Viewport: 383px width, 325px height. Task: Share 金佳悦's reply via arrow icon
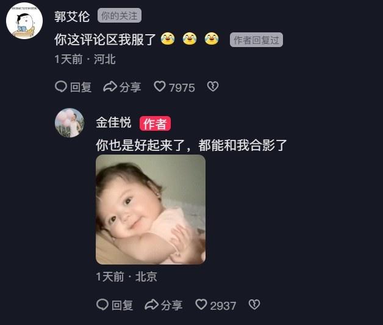tap(151, 305)
